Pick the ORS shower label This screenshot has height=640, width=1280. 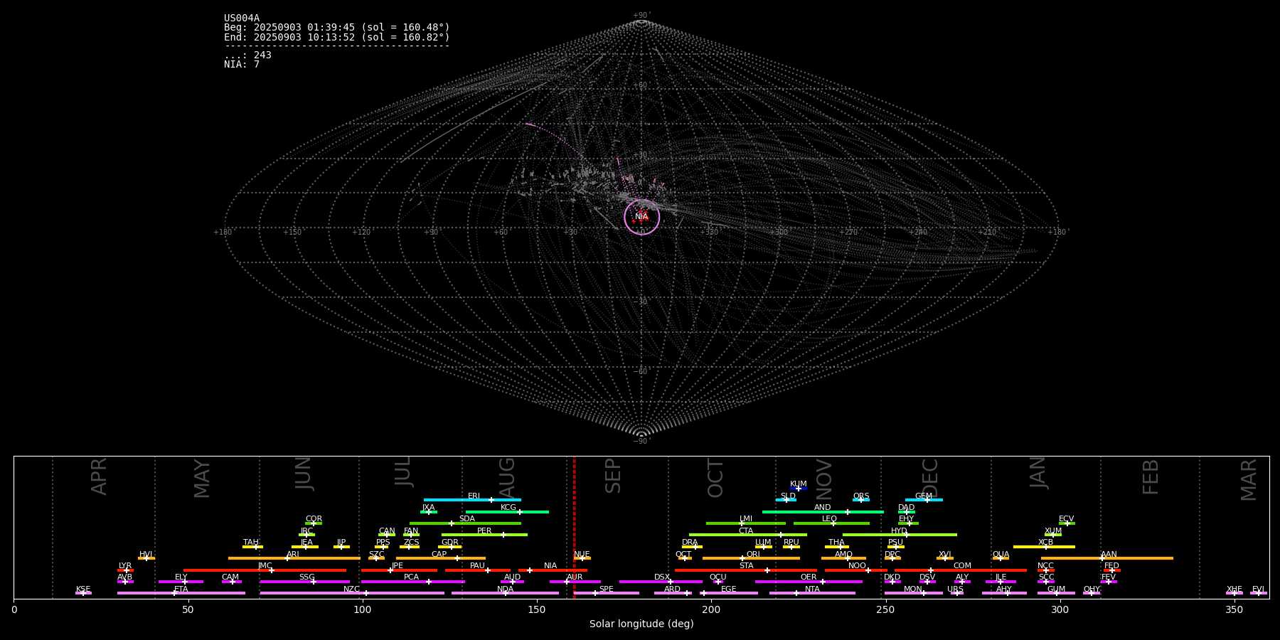861,496
